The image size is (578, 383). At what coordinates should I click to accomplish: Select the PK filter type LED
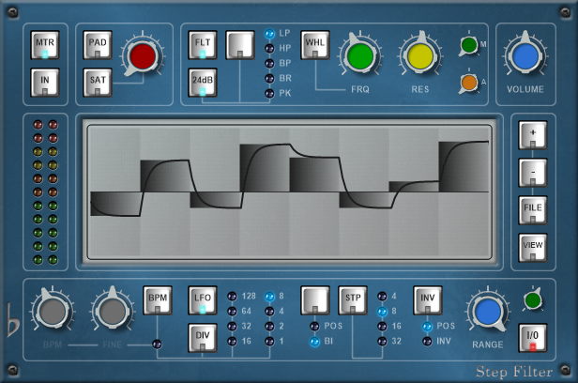269,94
